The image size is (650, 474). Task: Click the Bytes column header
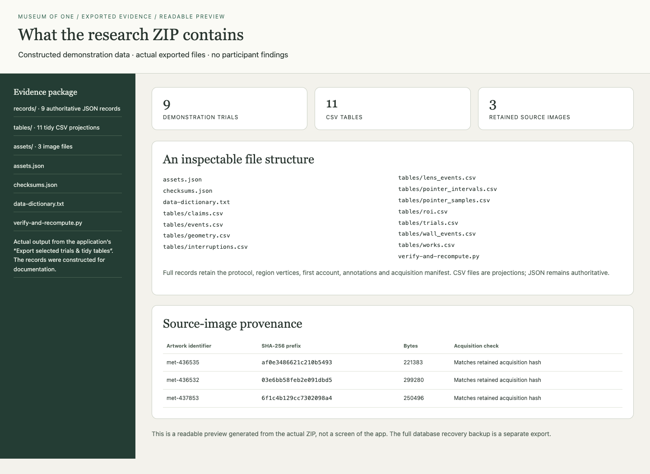click(411, 346)
